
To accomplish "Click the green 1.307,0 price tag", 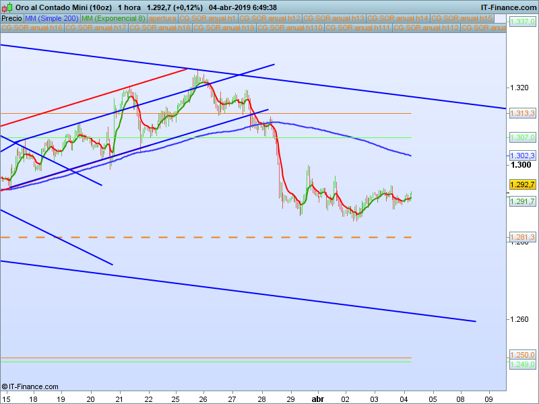I will click(523, 137).
